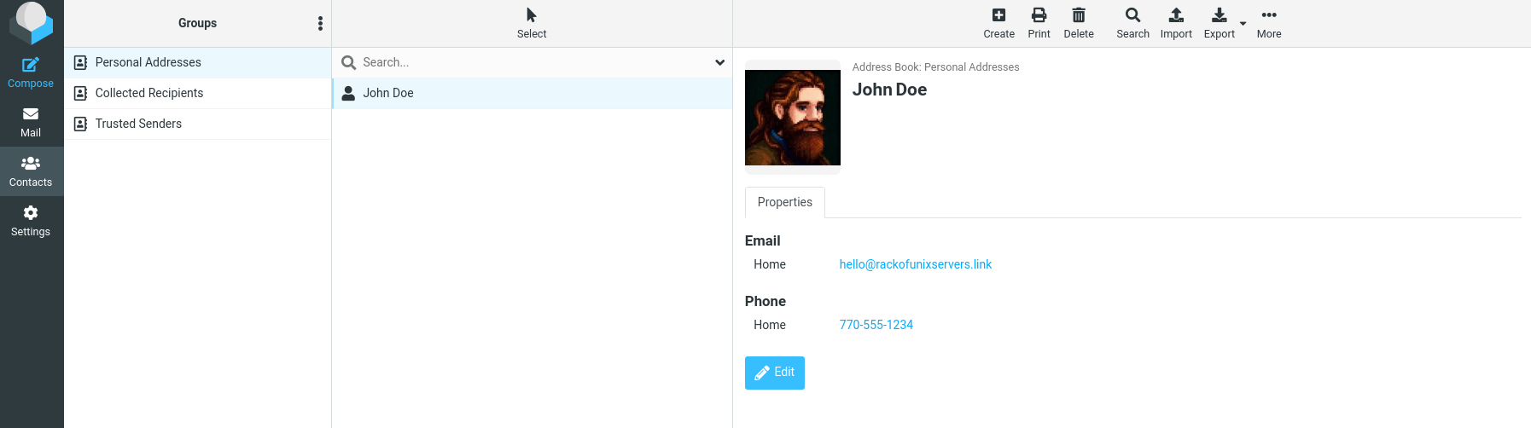Delete the John Doe contact
Screen dimensions: 1531x428
click(x=1079, y=23)
